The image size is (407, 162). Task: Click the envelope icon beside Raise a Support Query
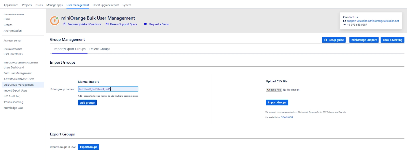click(x=107, y=24)
